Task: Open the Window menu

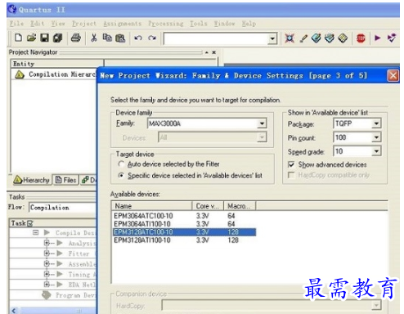Action: (x=224, y=24)
